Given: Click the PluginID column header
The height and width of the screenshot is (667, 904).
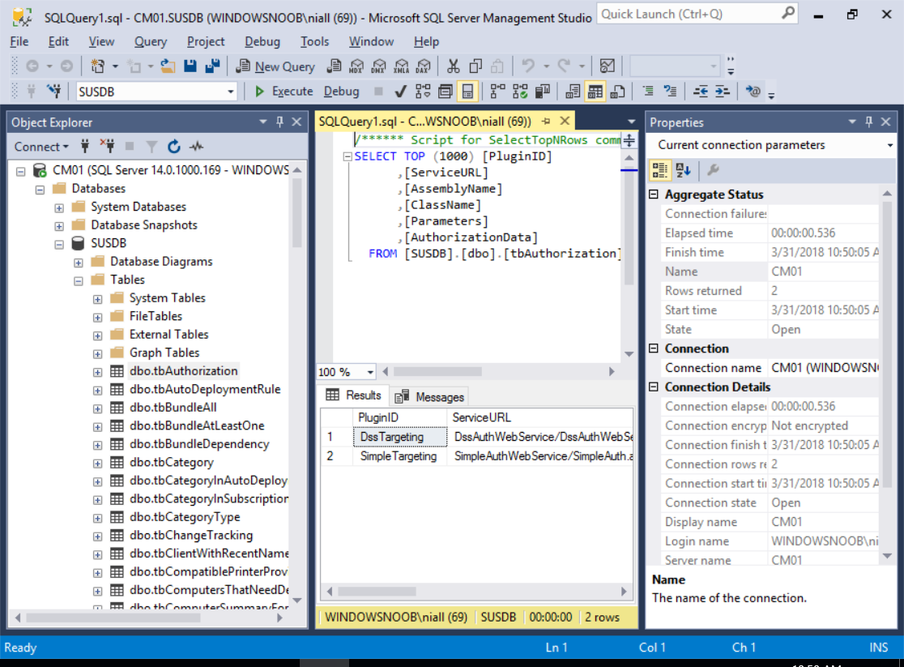Looking at the screenshot, I should [400, 417].
